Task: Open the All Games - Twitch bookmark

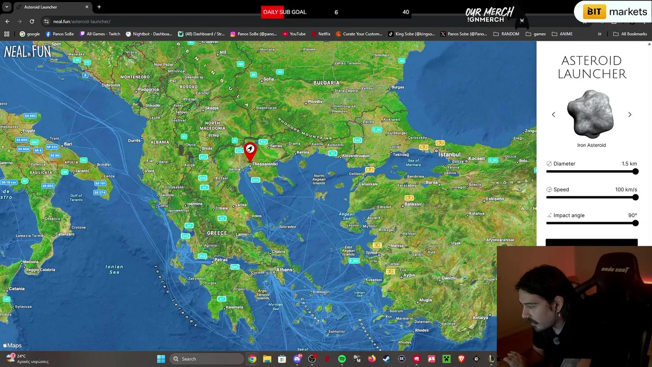Action: tap(100, 34)
